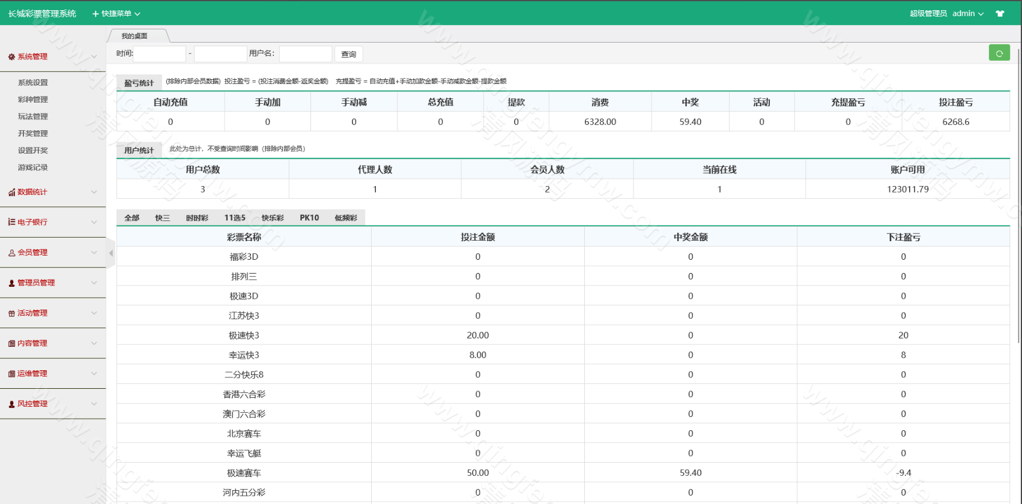Open the admin user dropdown
The width and height of the screenshot is (1022, 504).
click(967, 14)
